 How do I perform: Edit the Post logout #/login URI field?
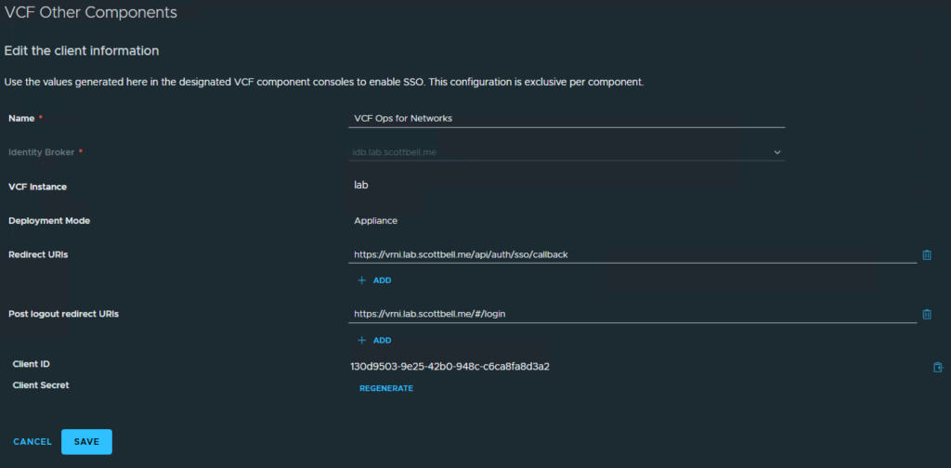tap(632, 314)
